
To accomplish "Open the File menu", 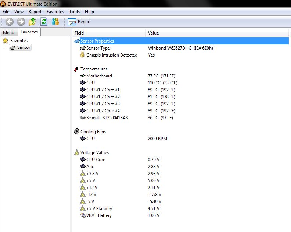I will pos(6,12).
